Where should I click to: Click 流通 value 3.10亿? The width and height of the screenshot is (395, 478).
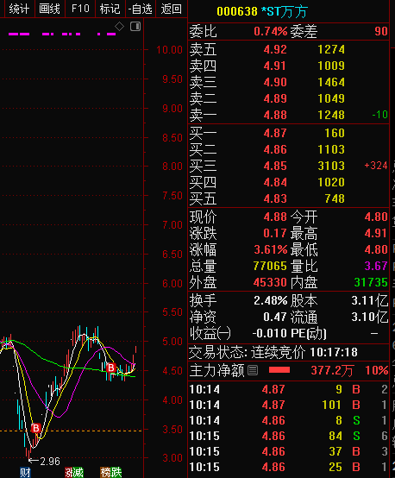(x=370, y=318)
